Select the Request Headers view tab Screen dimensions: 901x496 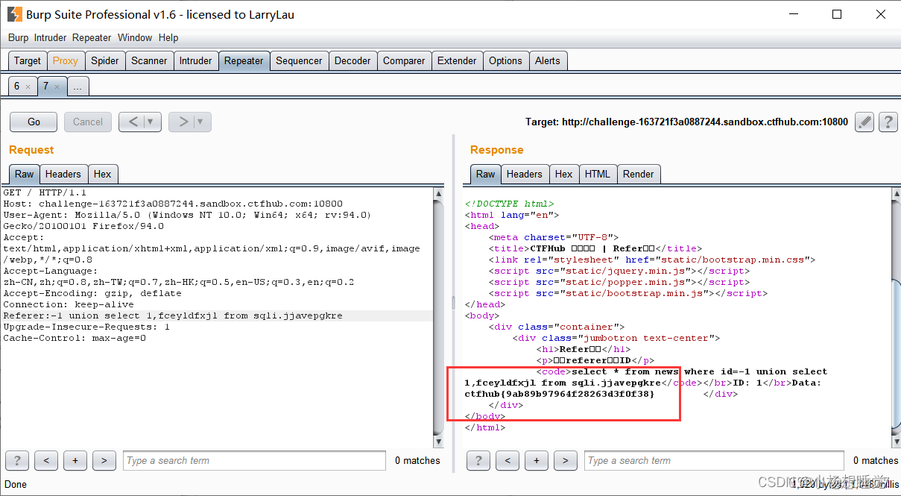click(63, 174)
